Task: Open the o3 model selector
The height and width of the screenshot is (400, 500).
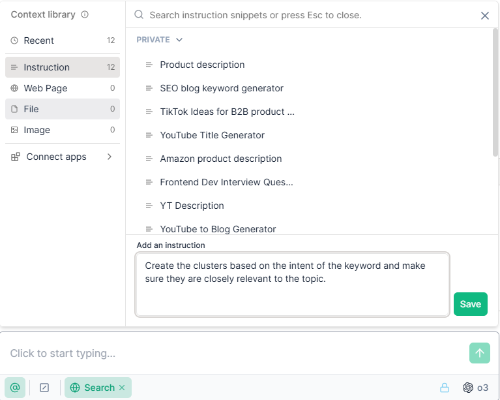Action: [475, 388]
